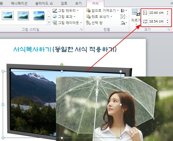Open the 그림 효과 dropdown arrow
This screenshot has height=141, width=173.
[75, 17]
